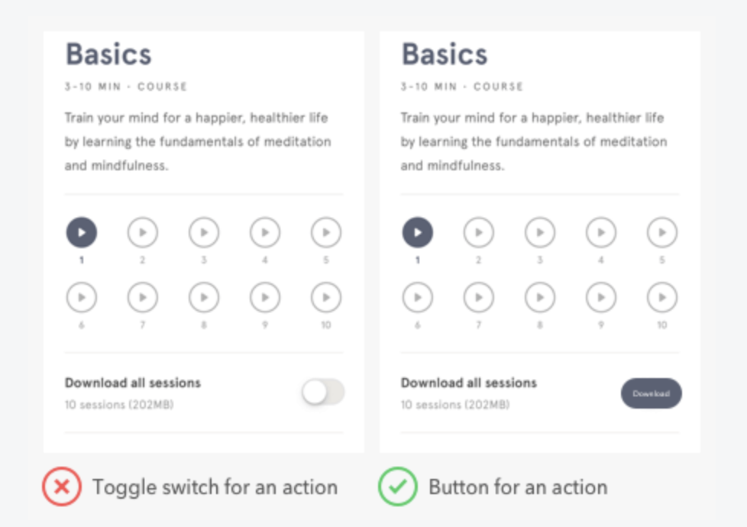
Task: Play session 3 in right Basics card
Action: point(540,232)
